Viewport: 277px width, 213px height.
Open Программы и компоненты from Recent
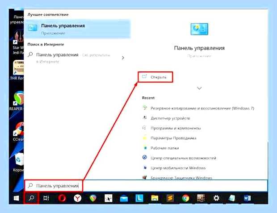pos(172,128)
